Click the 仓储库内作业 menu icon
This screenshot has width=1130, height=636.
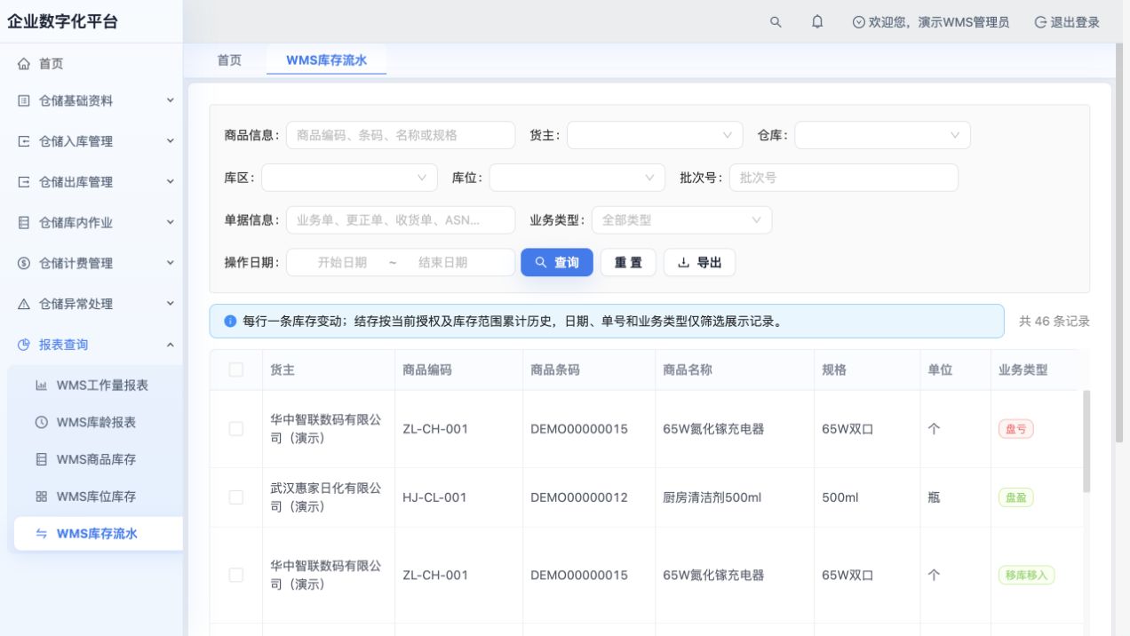click(x=24, y=223)
